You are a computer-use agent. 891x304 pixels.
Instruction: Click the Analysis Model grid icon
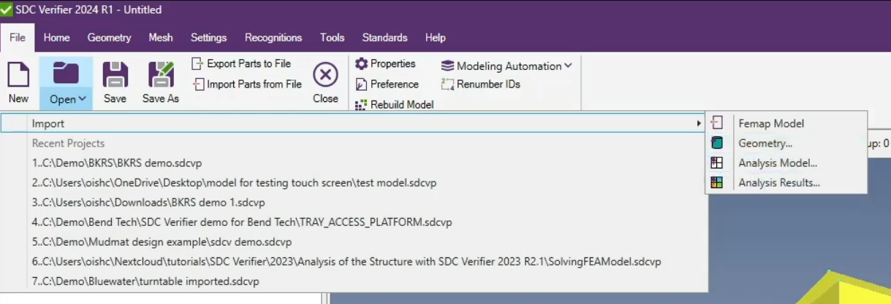pyautogui.click(x=717, y=163)
